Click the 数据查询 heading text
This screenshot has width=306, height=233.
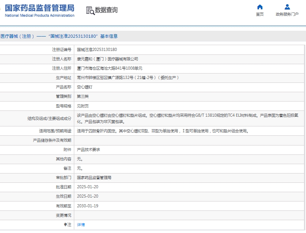pyautogui.click(x=106, y=10)
